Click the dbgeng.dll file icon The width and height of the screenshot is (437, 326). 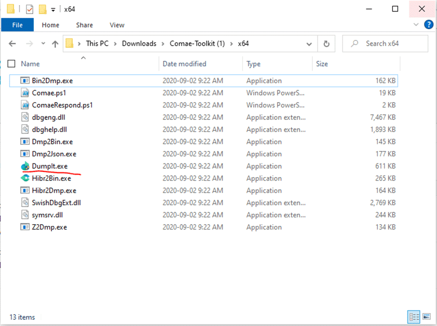(25, 117)
